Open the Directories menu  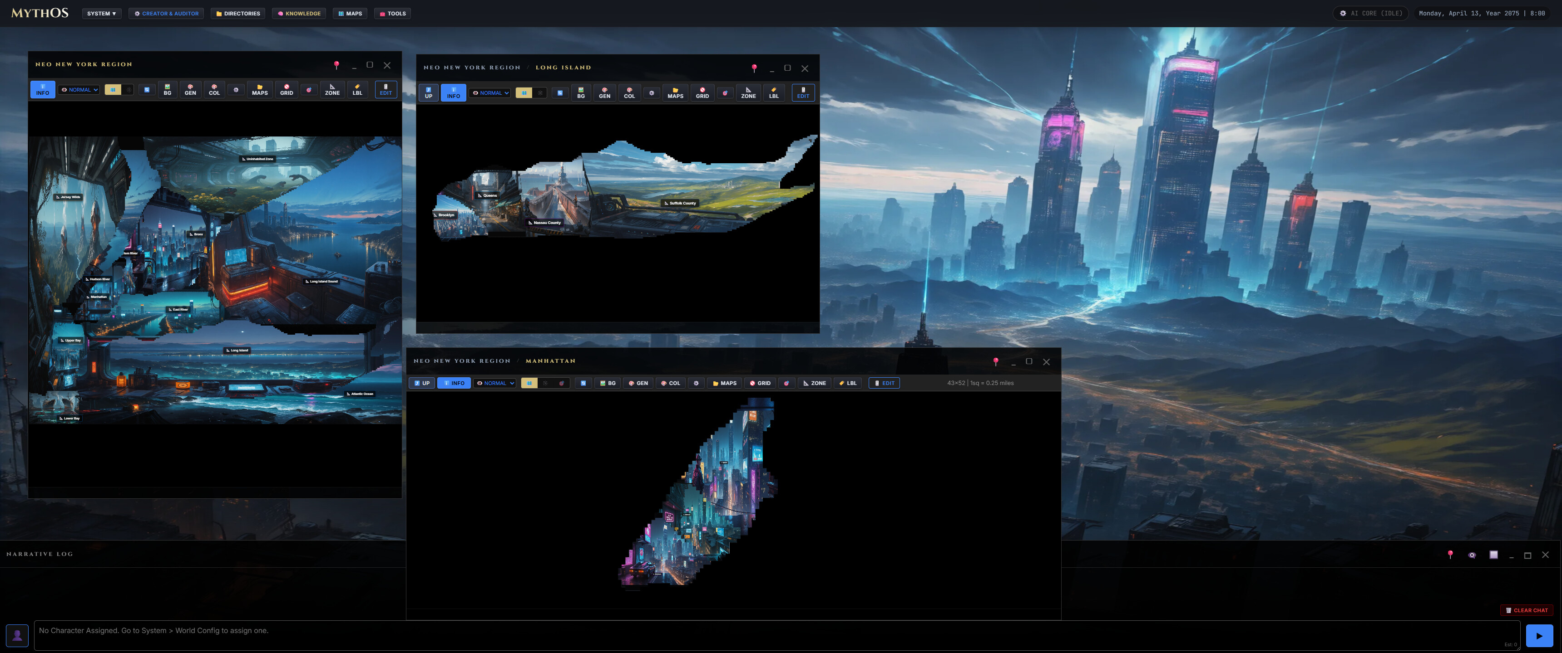(237, 13)
